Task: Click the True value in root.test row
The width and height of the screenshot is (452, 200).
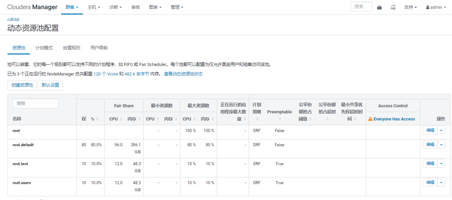Action: click(279, 164)
